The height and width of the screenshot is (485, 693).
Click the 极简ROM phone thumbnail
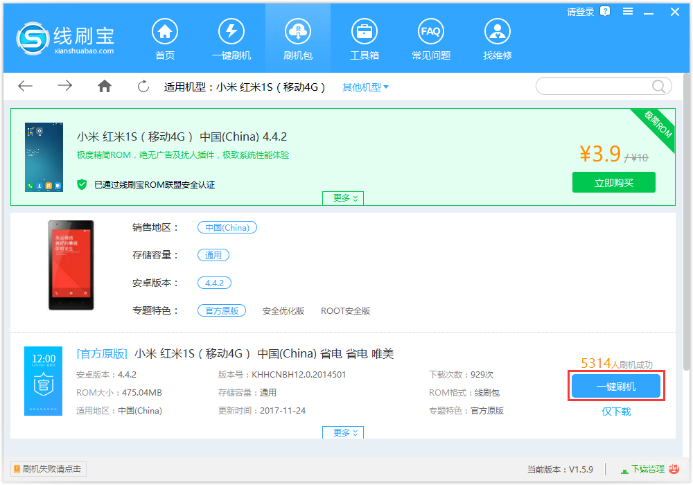pyautogui.click(x=44, y=157)
